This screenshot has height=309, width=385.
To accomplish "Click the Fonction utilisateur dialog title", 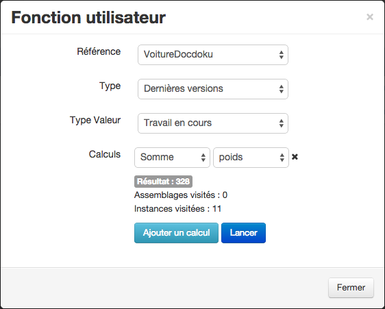I will coord(88,17).
